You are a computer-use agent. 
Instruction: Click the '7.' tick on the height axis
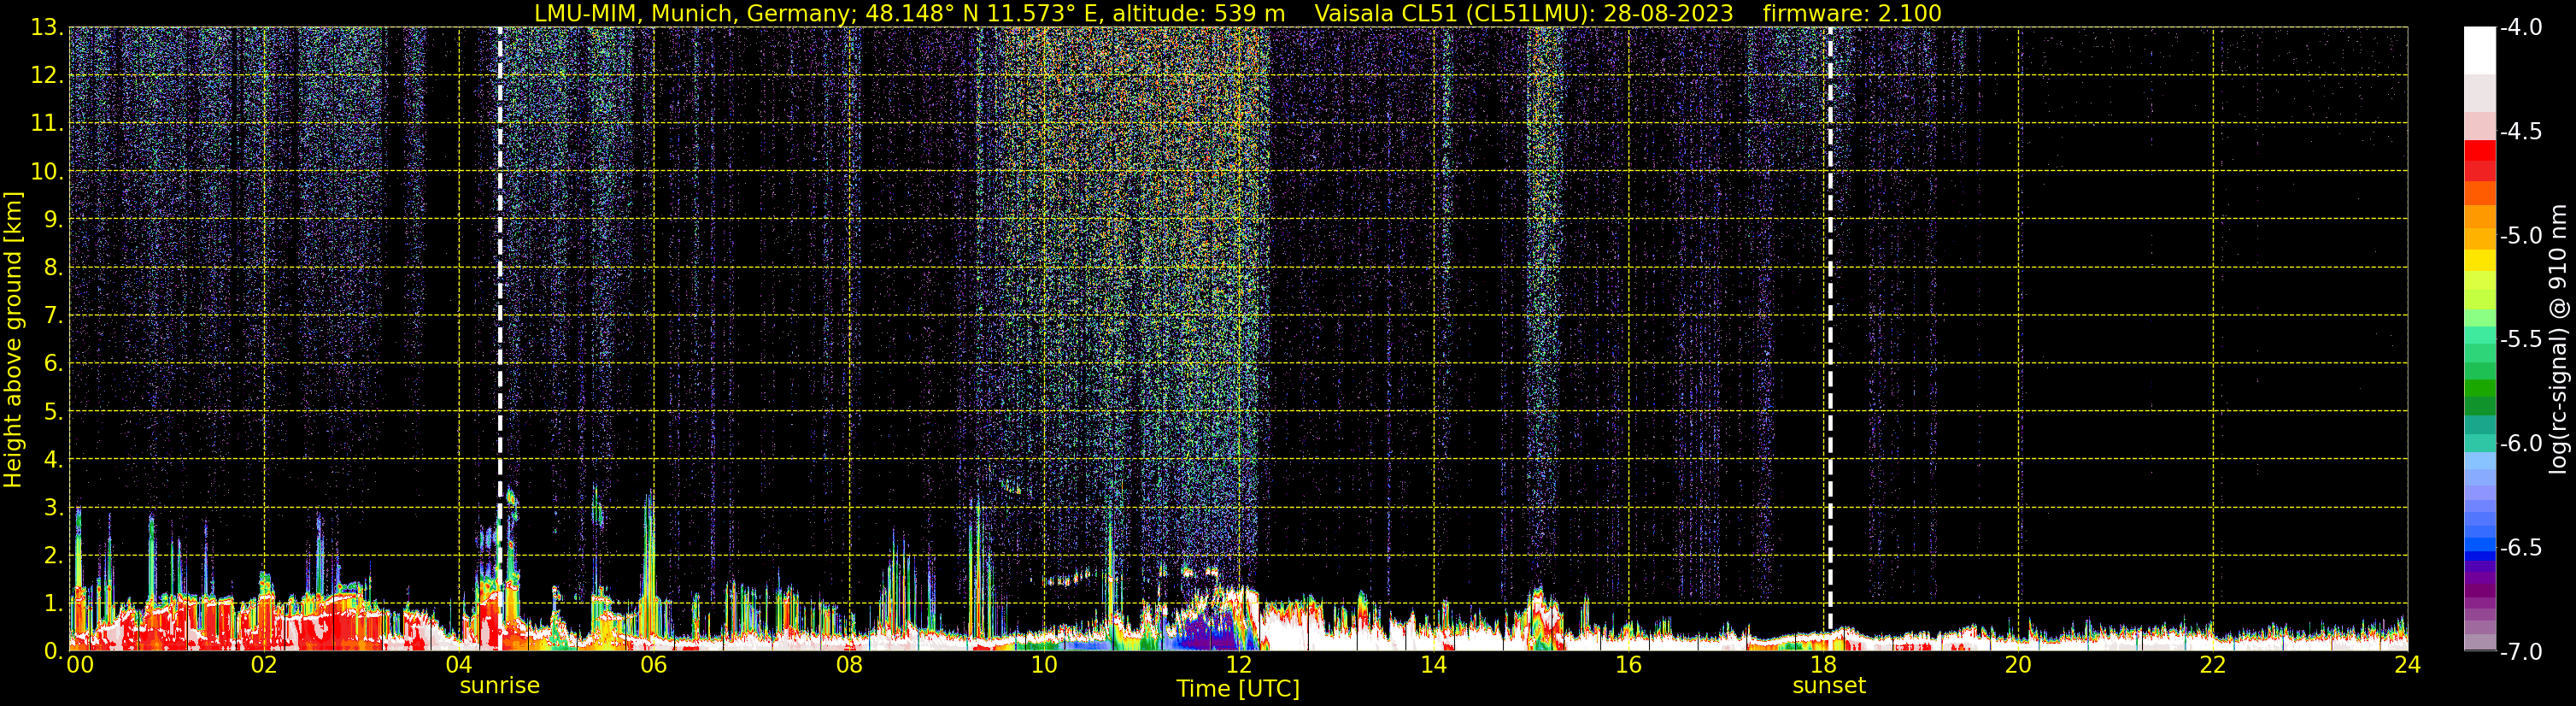click(x=53, y=315)
